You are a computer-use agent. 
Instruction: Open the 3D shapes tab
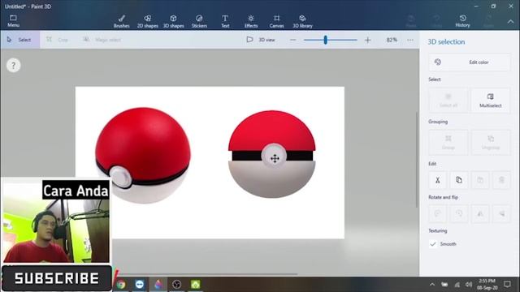click(173, 21)
